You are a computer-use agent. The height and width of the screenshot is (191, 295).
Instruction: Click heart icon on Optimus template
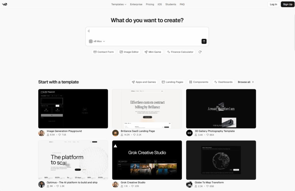coord(58,186)
